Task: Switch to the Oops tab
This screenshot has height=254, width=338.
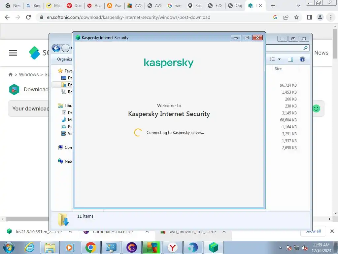Action: coord(235,6)
